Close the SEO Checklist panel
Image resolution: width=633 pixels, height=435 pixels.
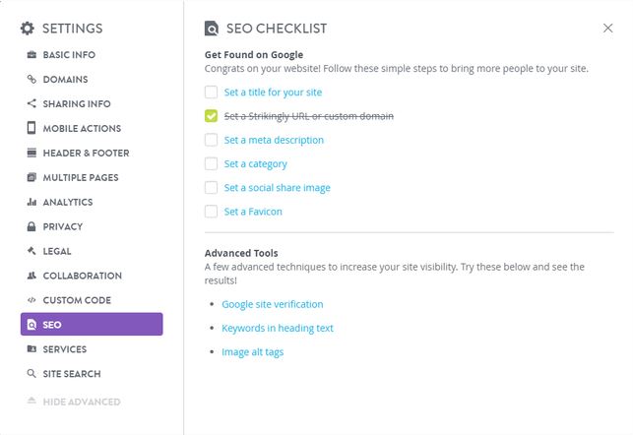tap(607, 29)
